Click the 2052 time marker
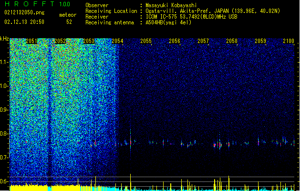Viewport: 300px width, 191px height. pos(60,41)
